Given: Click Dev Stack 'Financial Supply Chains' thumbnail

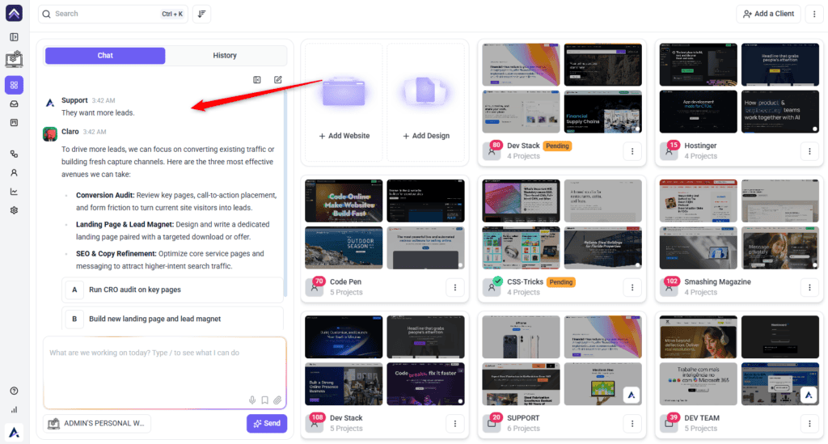Looking at the screenshot, I should point(603,112).
